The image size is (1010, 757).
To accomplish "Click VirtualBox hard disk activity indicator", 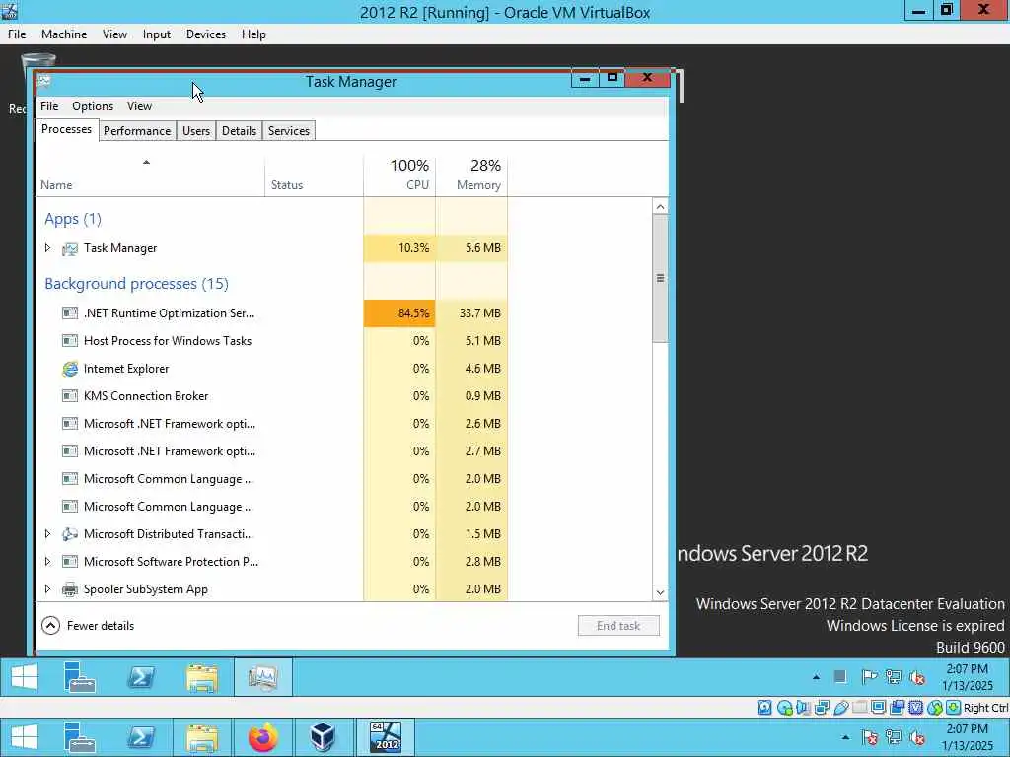I will [764, 708].
